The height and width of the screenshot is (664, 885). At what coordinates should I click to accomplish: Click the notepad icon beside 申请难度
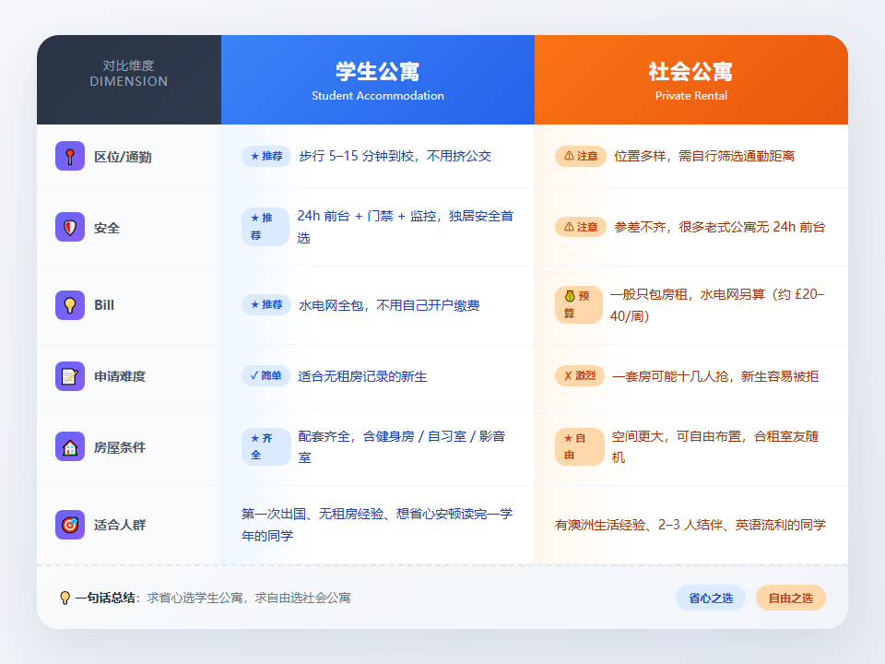(70, 376)
